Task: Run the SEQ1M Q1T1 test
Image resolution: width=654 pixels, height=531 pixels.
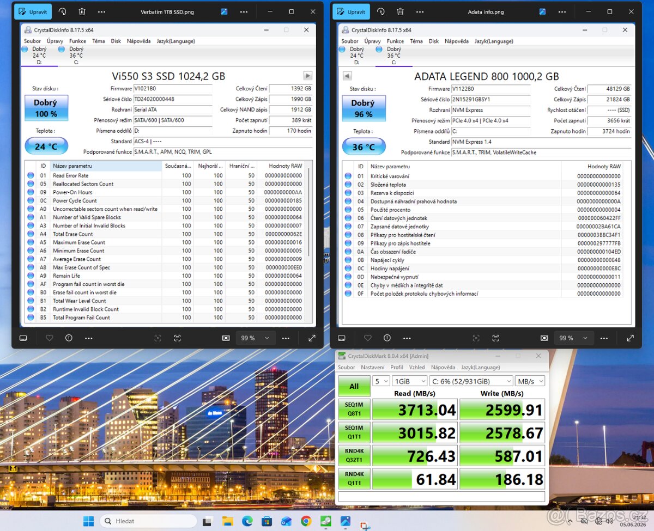Action: [354, 432]
